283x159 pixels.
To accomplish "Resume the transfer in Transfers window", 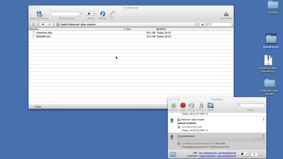I will tap(174, 106).
